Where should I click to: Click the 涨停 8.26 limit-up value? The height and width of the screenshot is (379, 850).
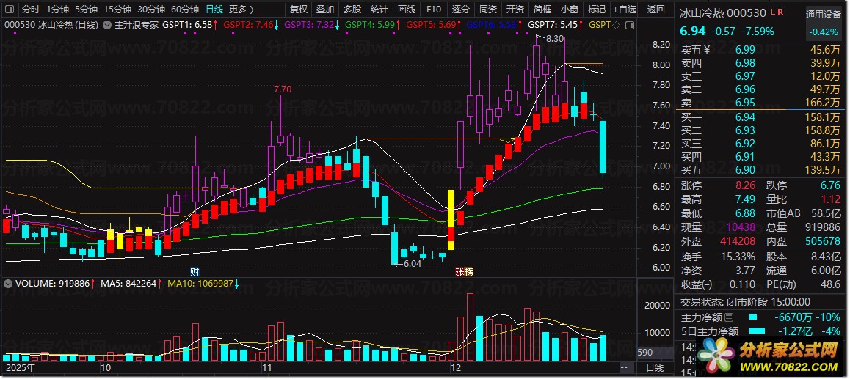(x=745, y=187)
